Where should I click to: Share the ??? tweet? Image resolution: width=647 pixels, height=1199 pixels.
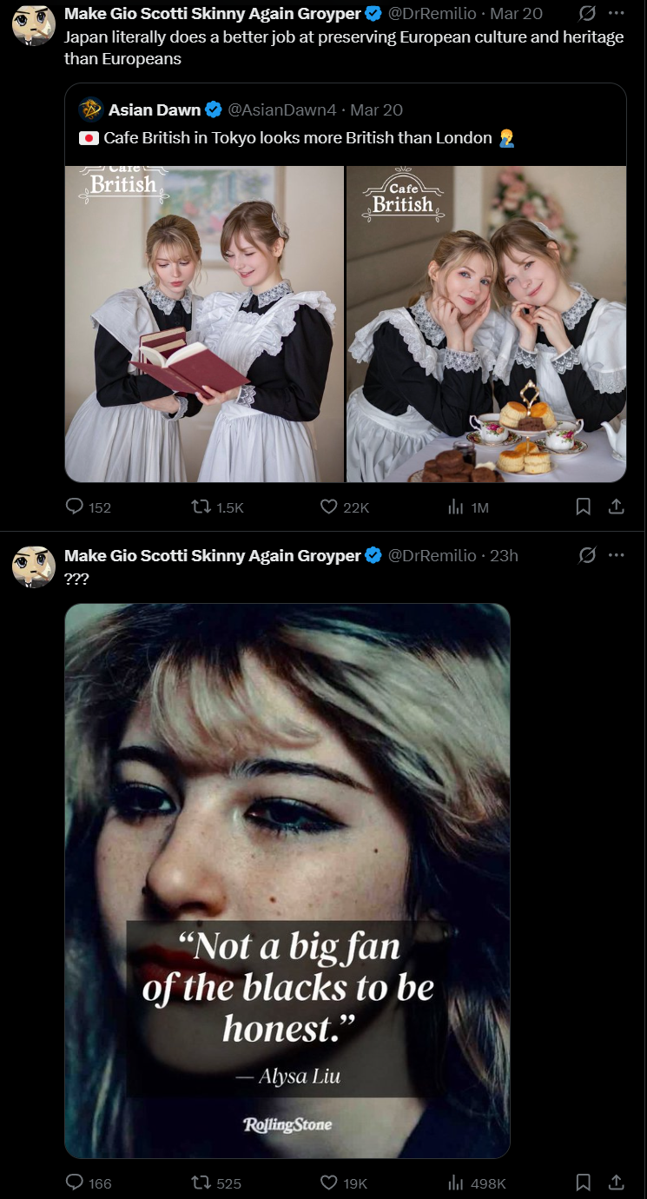coord(616,1182)
